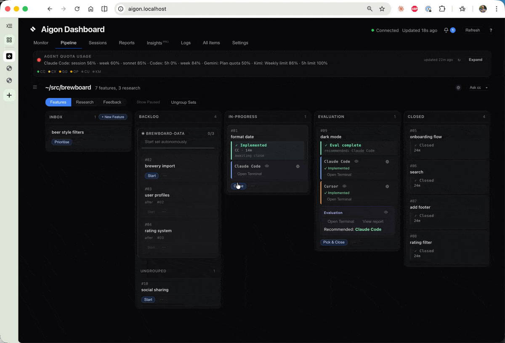The height and width of the screenshot is (343, 505).
Task: Start the brewery import feature
Action: tap(151, 176)
